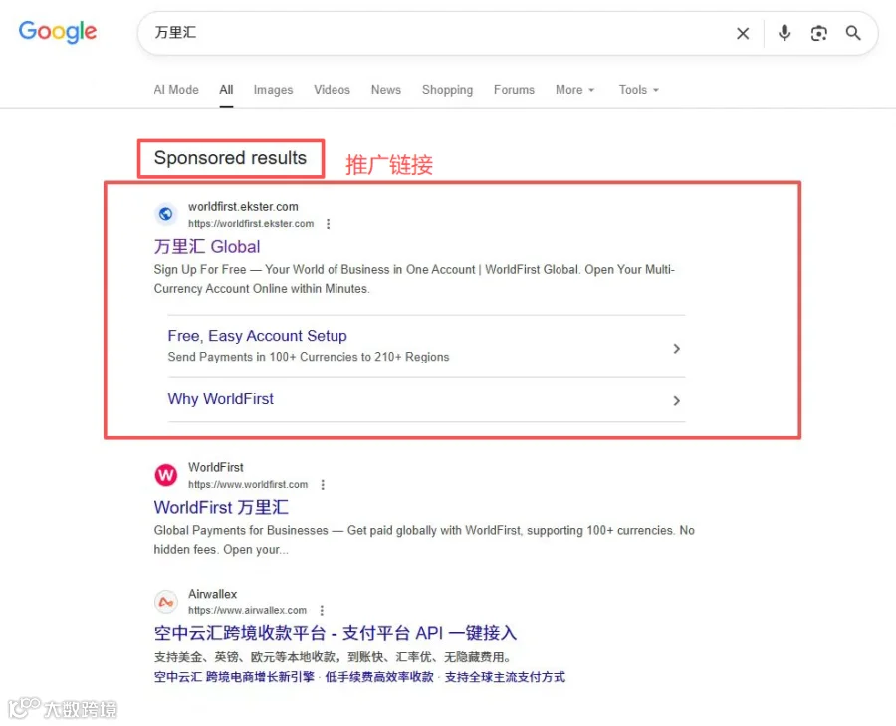Click chevron beside Free, Easy Account Setup

[x=677, y=349]
